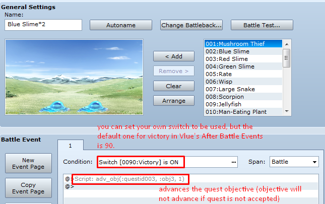
Task: Click enemy list scroll down arrow
Action: click(x=287, y=111)
